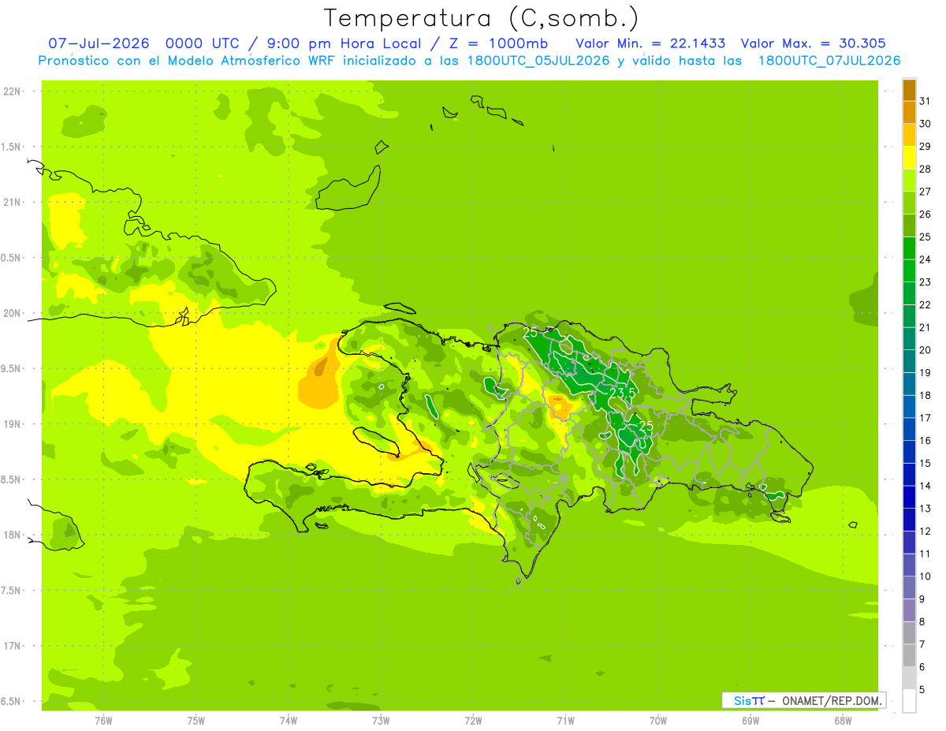
Task: Pick the blue swatch between 16 and 17
Action: pos(909,429)
